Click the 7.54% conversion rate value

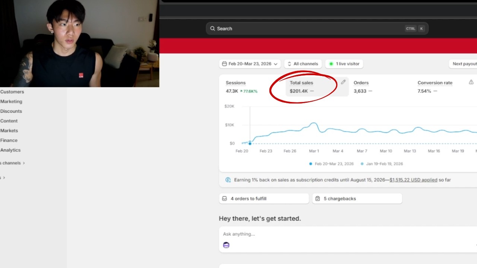click(x=424, y=91)
